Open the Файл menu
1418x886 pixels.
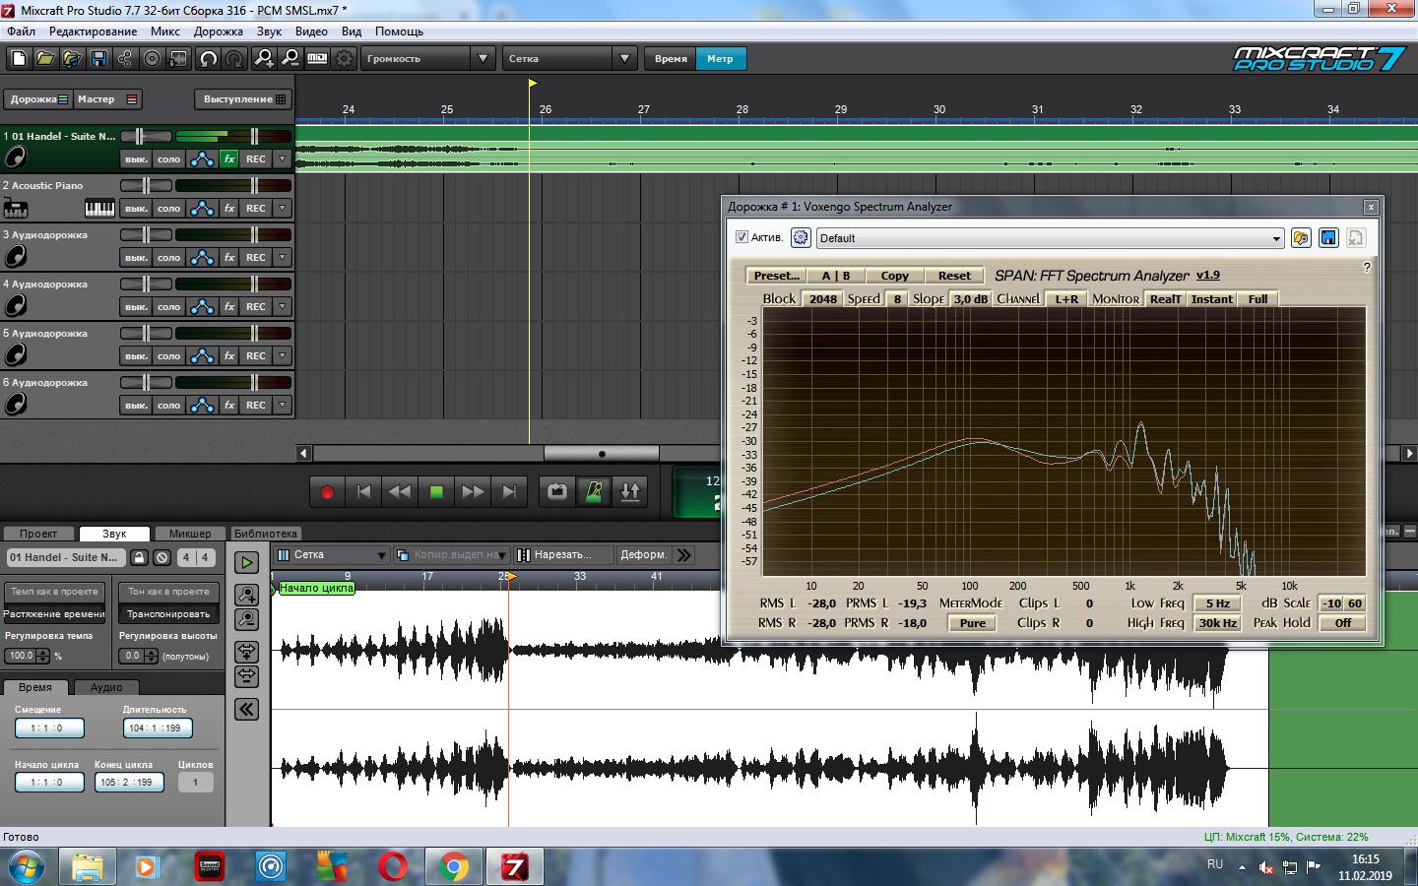[21, 32]
